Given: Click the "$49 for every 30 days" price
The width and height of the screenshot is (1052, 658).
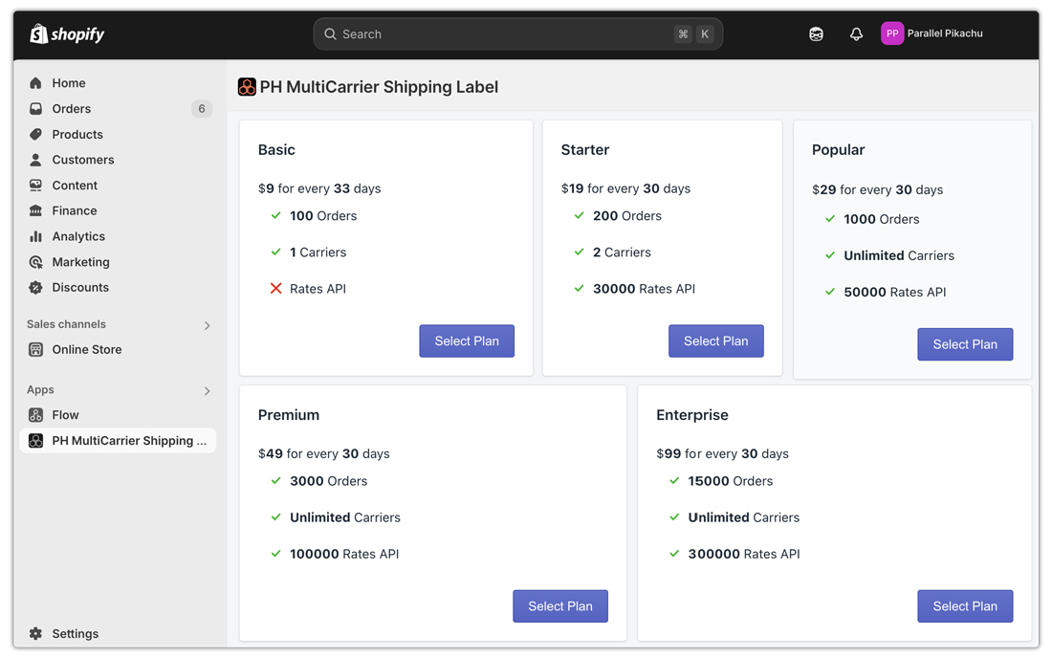Looking at the screenshot, I should (x=324, y=453).
